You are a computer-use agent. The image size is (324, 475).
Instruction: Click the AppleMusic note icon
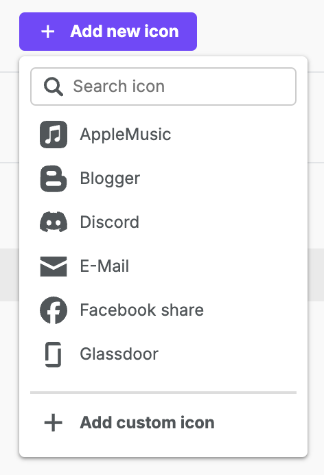pos(54,135)
